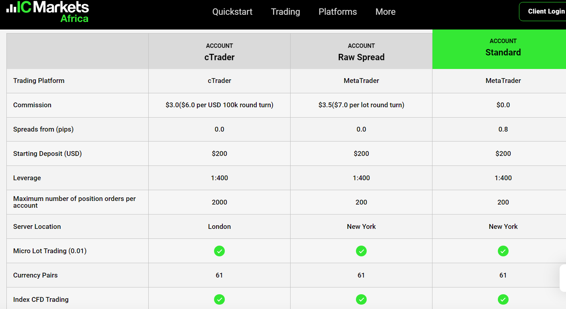This screenshot has height=309, width=566.
Task: Expand the Platforms menu
Action: tap(338, 12)
